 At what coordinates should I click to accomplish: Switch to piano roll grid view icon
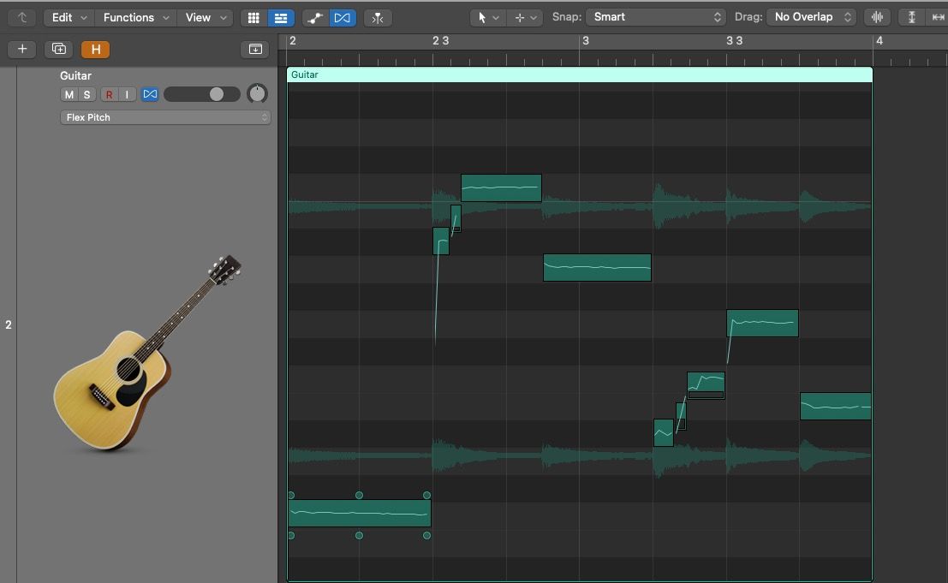coord(253,17)
